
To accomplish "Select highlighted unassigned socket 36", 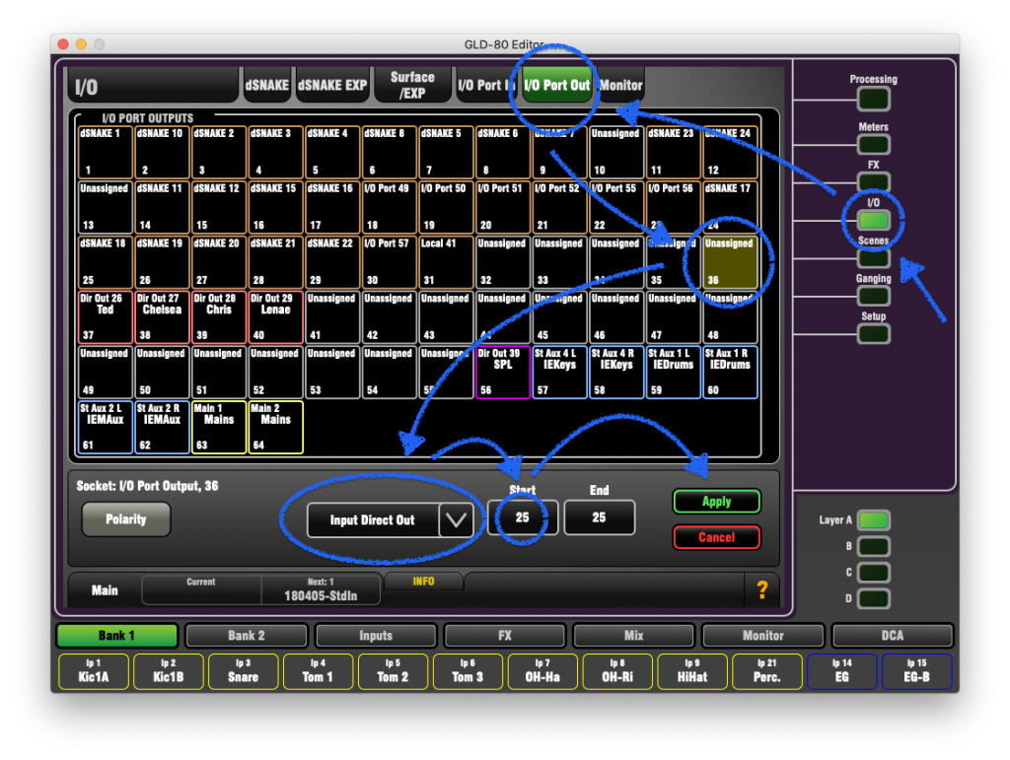I will point(730,262).
